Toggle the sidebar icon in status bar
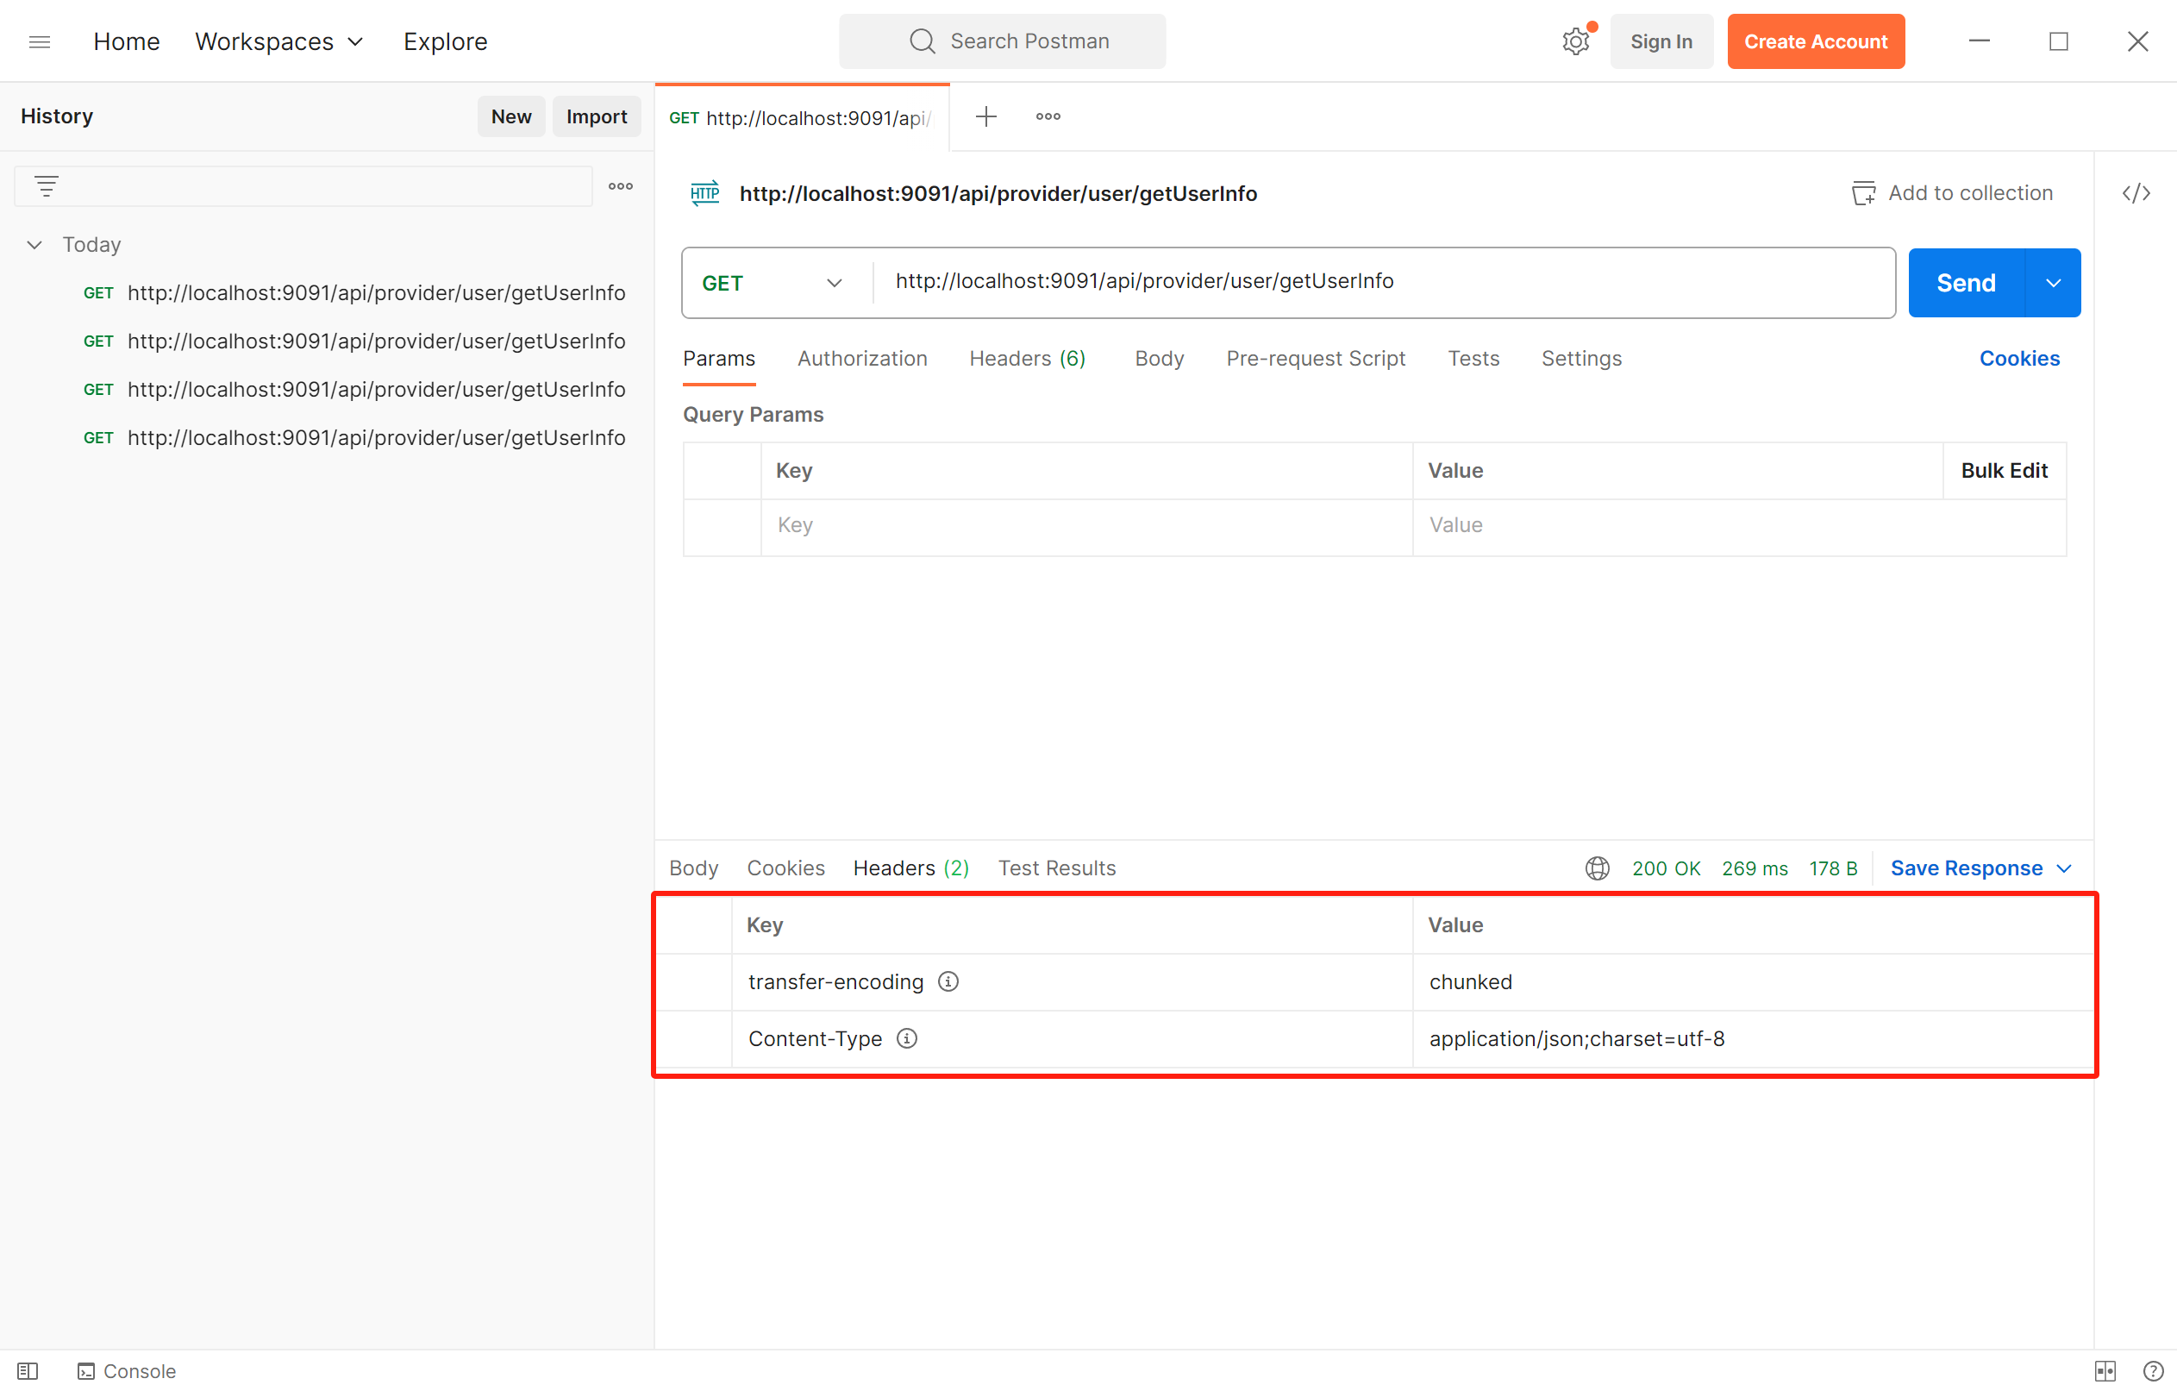Viewport: 2177px width, 1391px height. pos(28,1371)
